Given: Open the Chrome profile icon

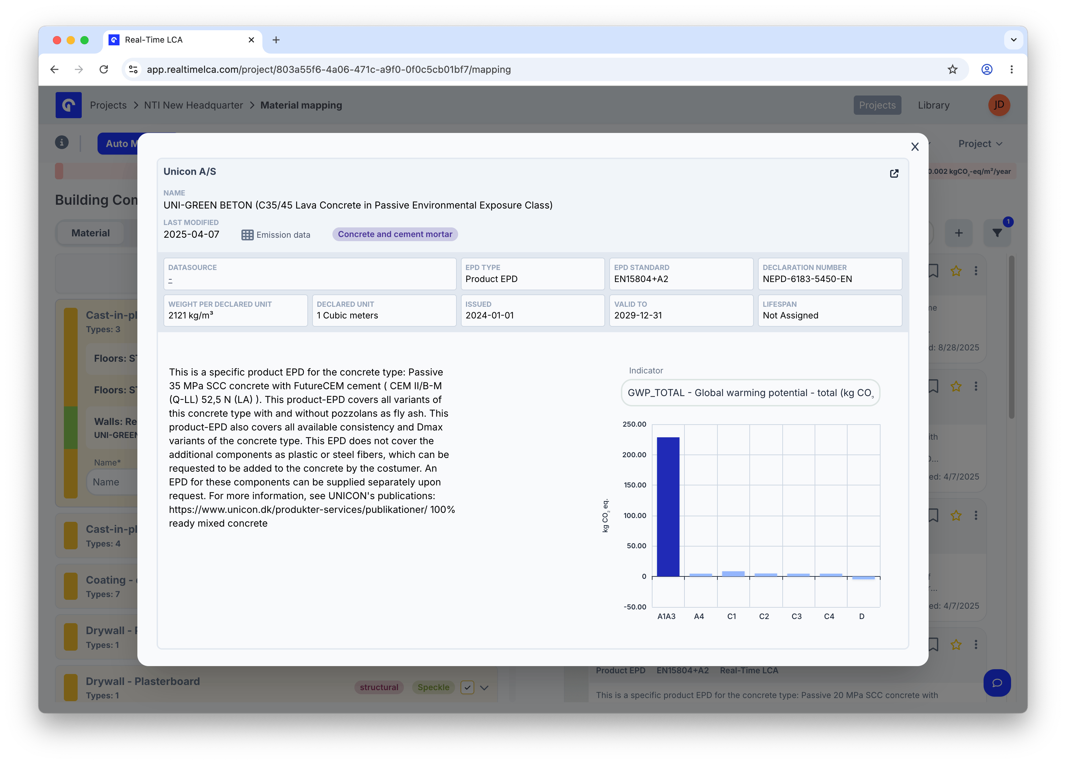Looking at the screenshot, I should coord(987,70).
